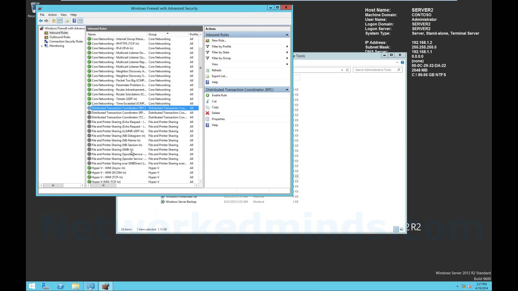Collapse the Inbound Rules actions section

287,35
